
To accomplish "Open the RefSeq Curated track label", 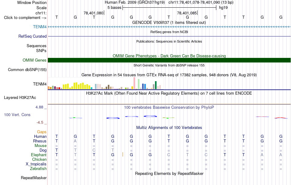I will coord(32,36).
